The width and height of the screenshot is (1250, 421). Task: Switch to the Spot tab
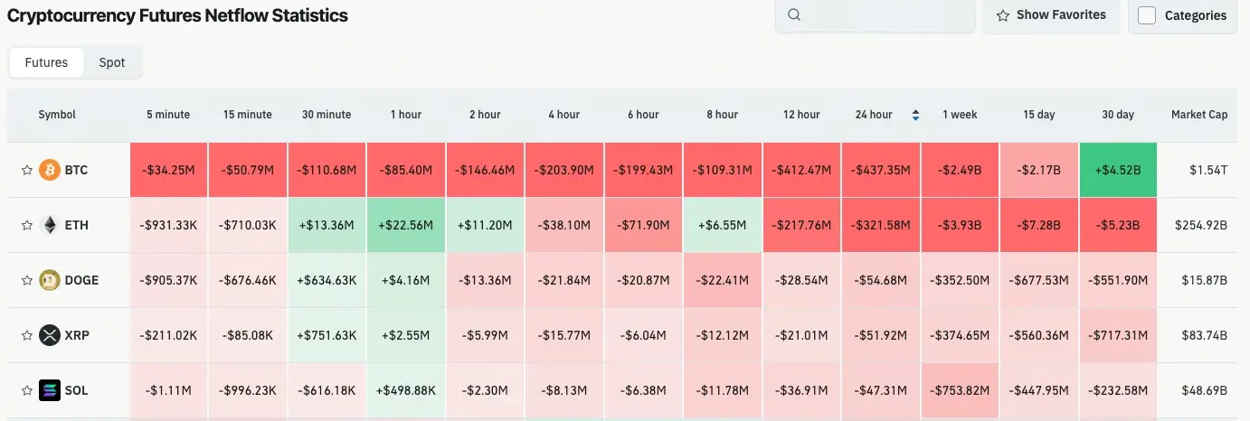(x=112, y=62)
